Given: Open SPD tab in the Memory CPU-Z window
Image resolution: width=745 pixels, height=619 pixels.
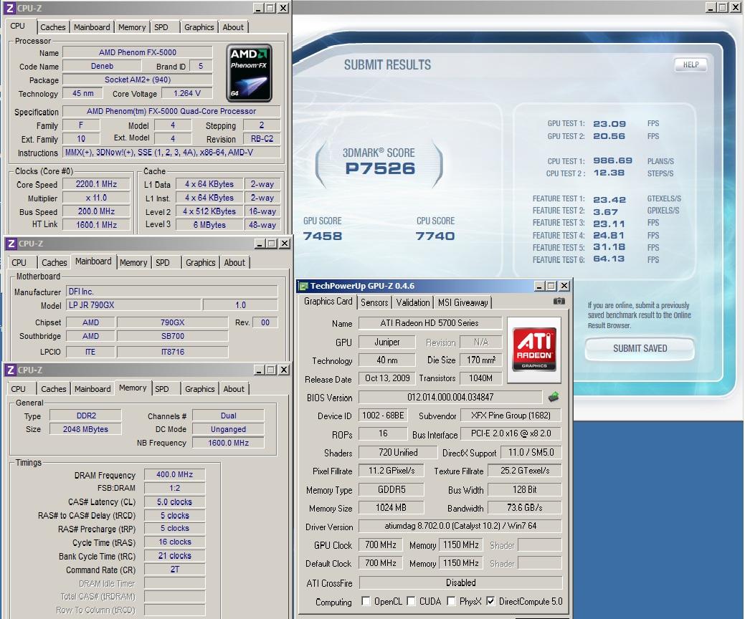Looking at the screenshot, I should (x=162, y=389).
